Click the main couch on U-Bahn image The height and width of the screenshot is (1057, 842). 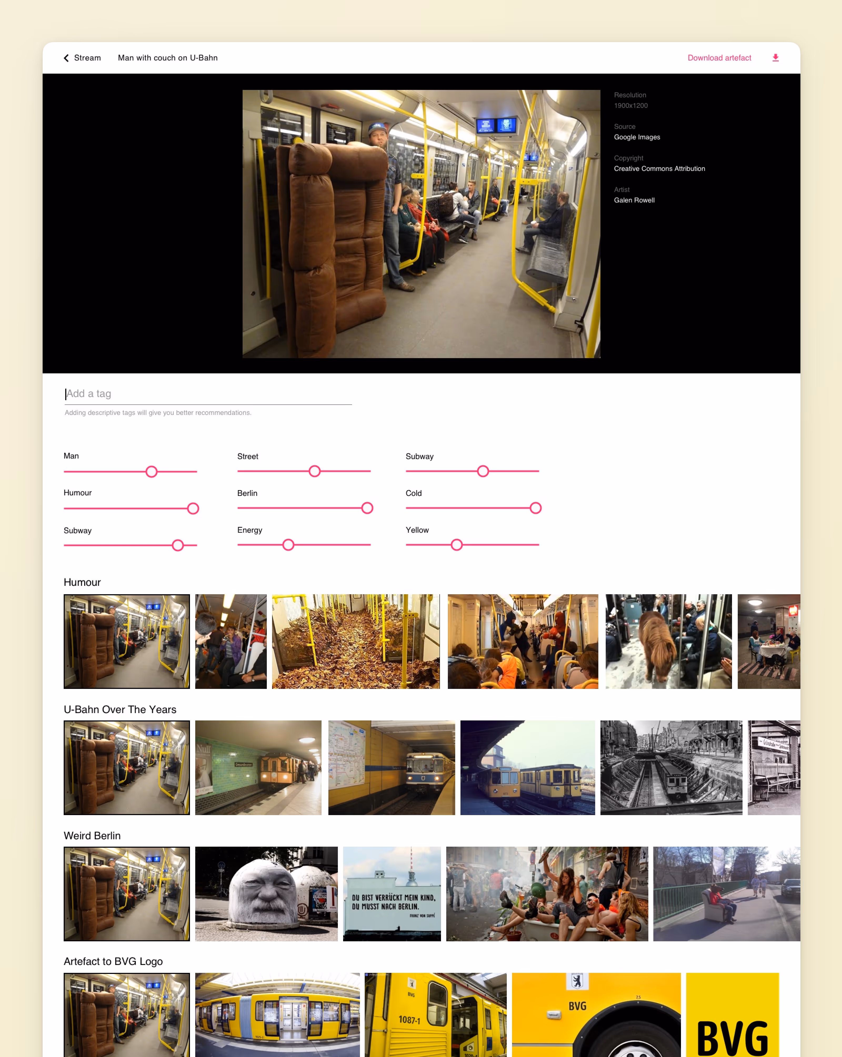pos(421,223)
